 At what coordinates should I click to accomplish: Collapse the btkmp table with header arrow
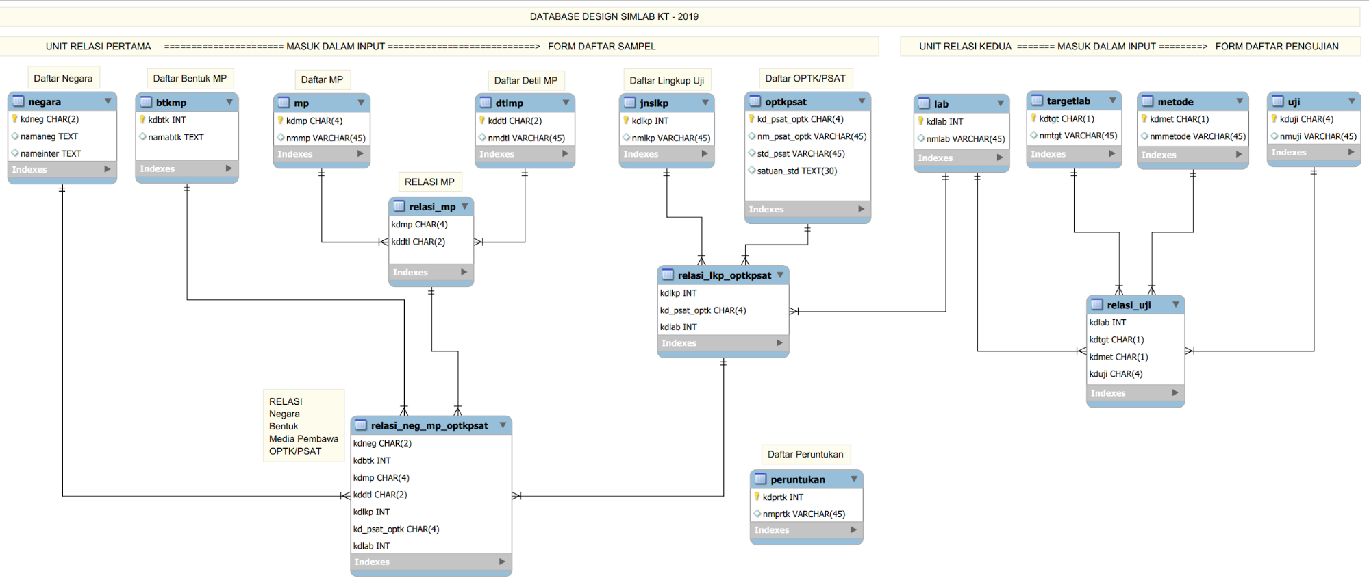(229, 102)
